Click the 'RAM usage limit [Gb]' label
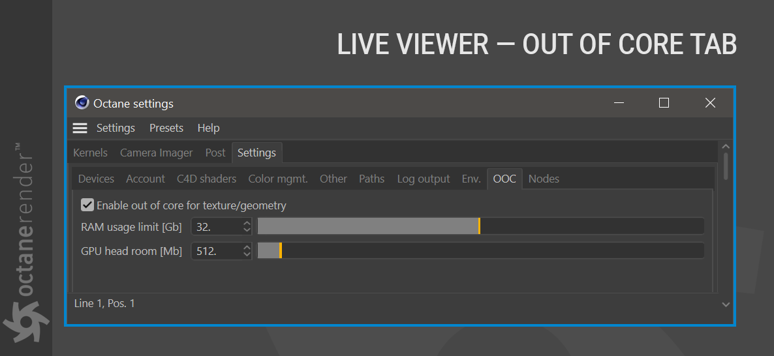This screenshot has height=356, width=774. pos(131,228)
